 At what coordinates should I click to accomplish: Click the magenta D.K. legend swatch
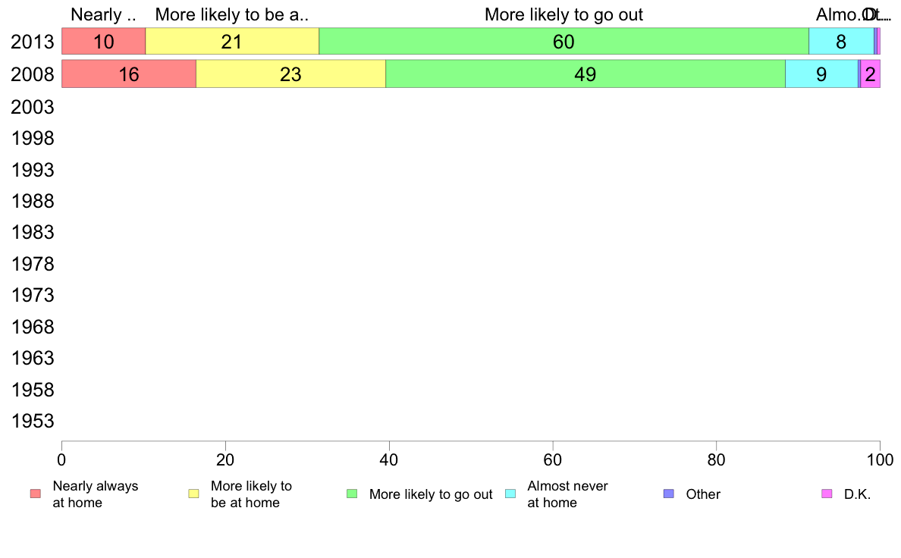pyautogui.click(x=827, y=494)
